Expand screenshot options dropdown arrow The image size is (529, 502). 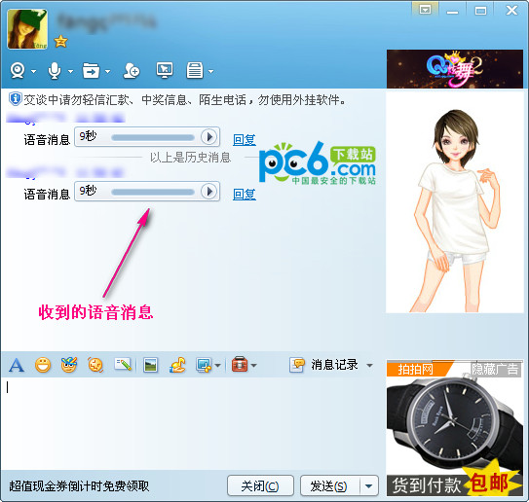[217, 365]
